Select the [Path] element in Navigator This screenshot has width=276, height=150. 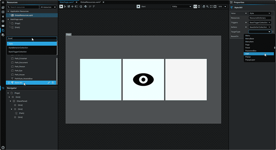click(x=21, y=113)
